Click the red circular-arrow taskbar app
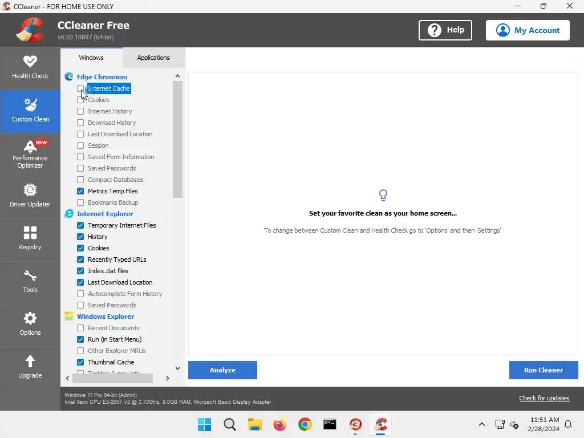This screenshot has height=438, width=584. click(x=355, y=424)
